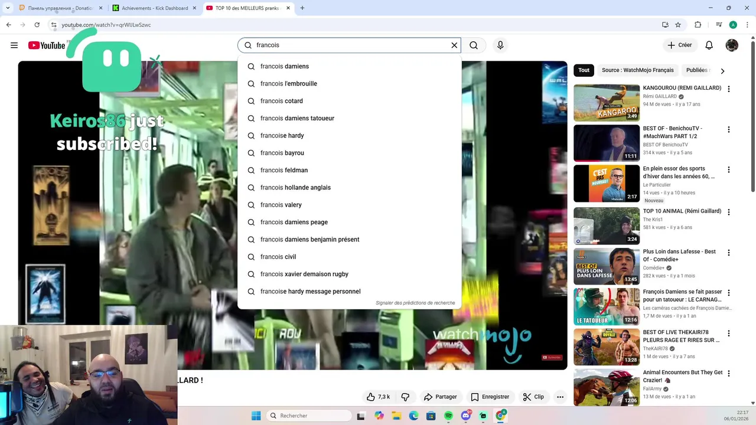756x425 pixels.
Task: Choose suggestion francois cotard
Action: tap(349, 101)
